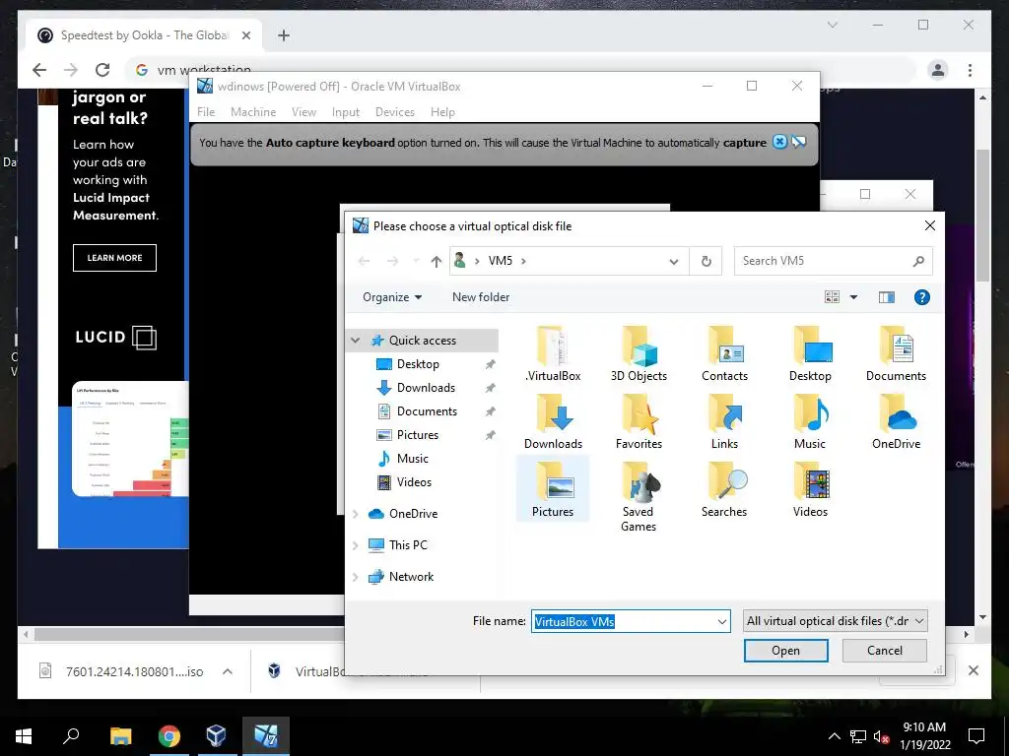1009x756 pixels.
Task: Click the Cancel button
Action: pos(885,651)
